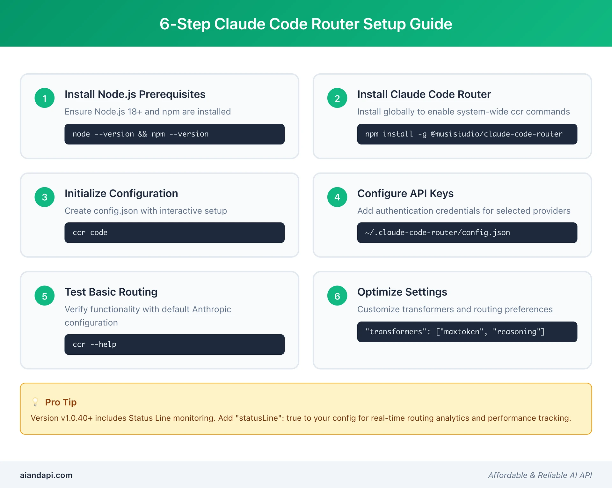Click 'Verify functionality with default Anthropic configuration'
Viewport: 612px width, 488px height.
(148, 316)
